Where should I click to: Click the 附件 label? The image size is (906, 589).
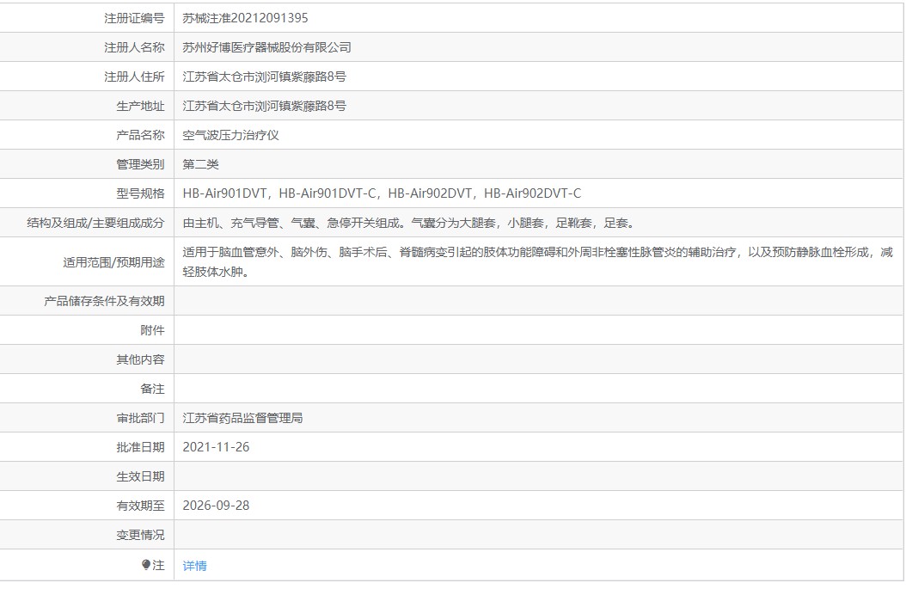click(152, 331)
